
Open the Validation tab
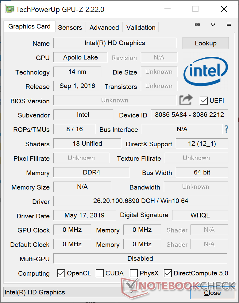point(141,27)
